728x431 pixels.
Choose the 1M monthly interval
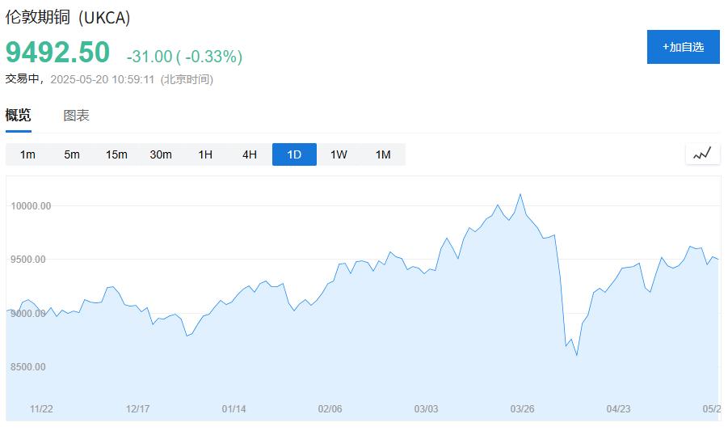[383, 154]
